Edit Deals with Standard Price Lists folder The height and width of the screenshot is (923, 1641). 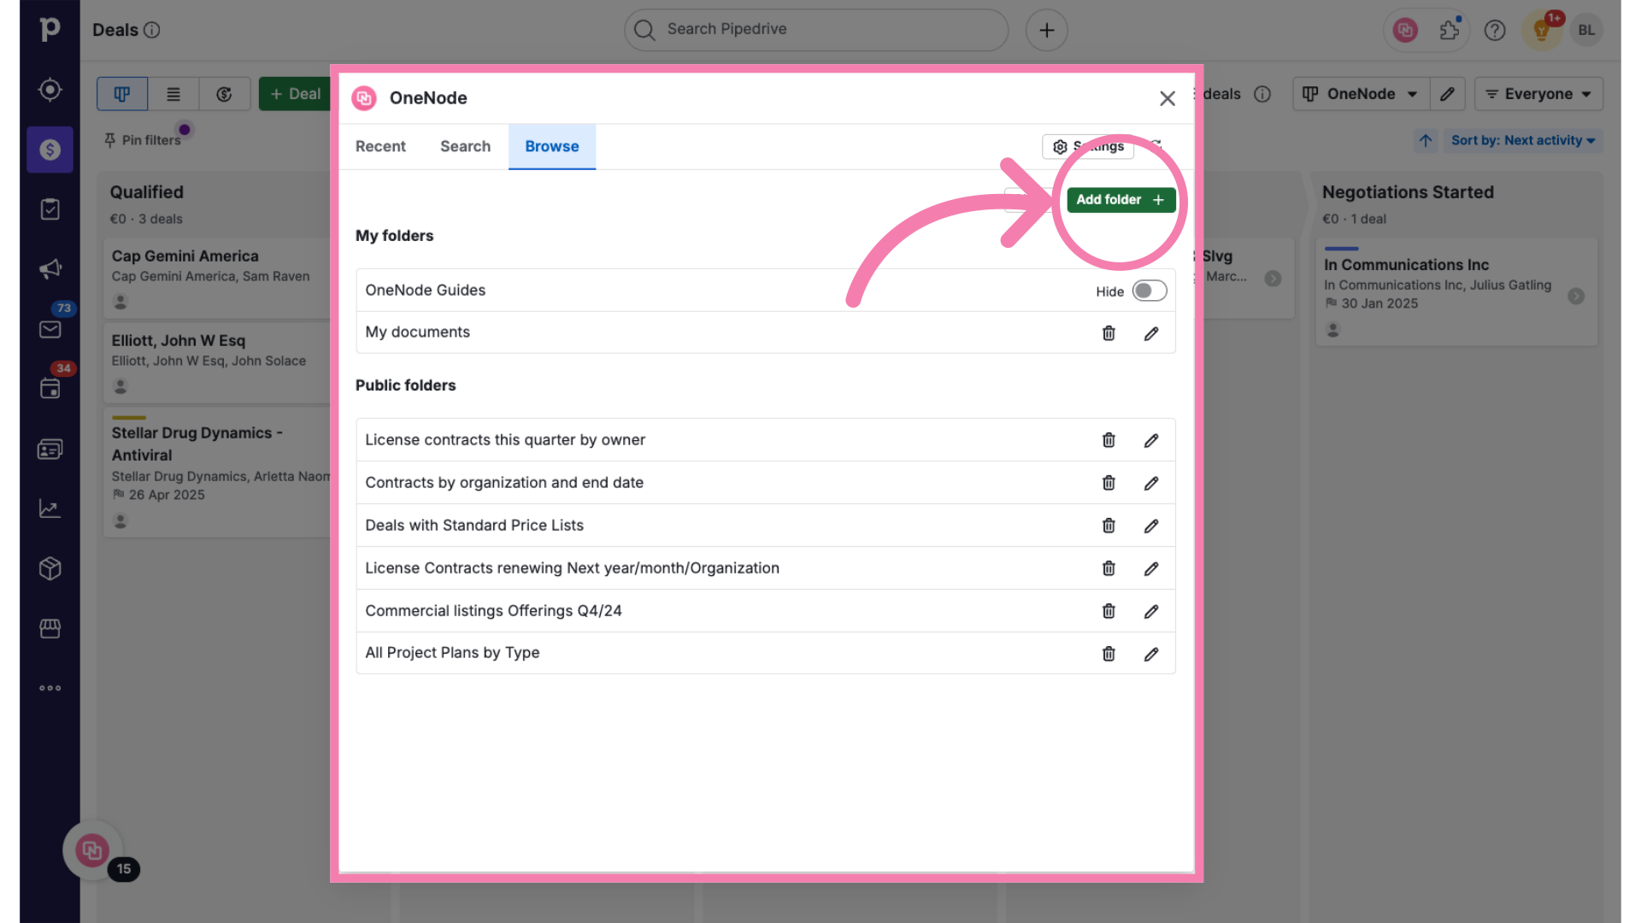tap(1151, 526)
